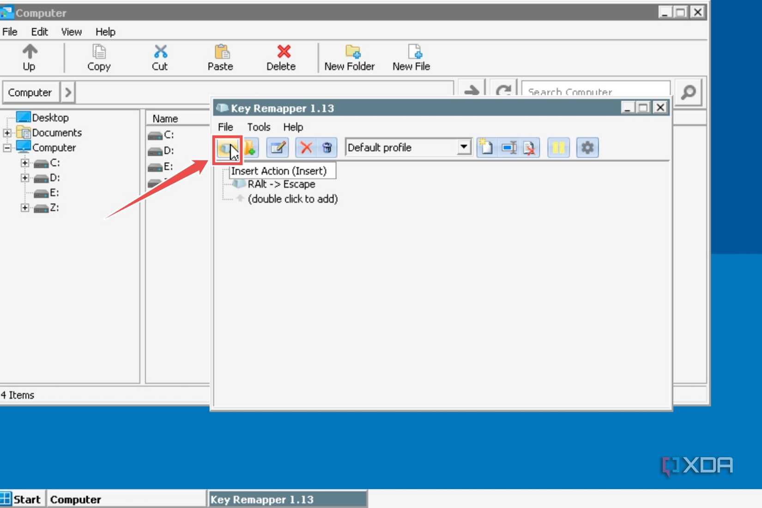Select the RAlt -> Escape mapping
This screenshot has width=762, height=508.
click(281, 184)
